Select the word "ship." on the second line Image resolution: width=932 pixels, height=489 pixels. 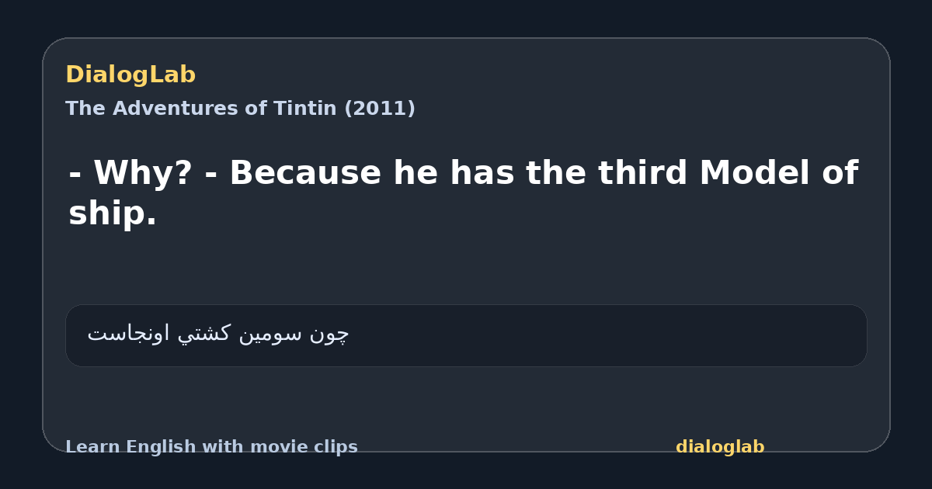113,213
